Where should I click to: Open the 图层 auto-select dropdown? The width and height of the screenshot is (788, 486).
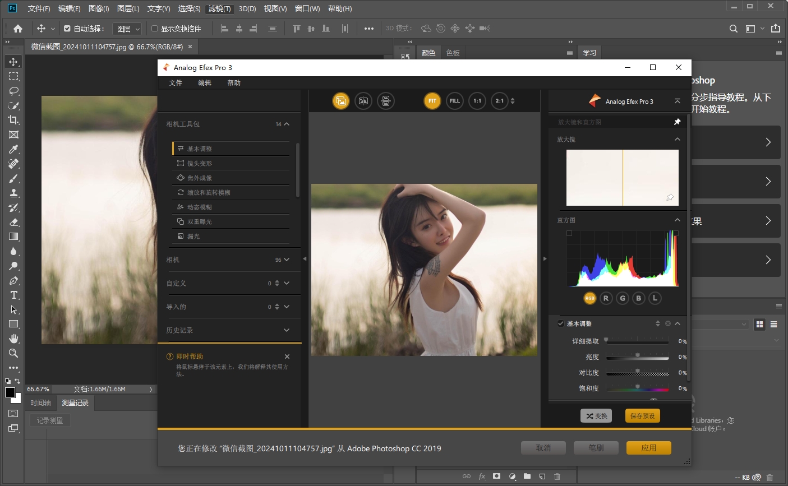tap(127, 29)
